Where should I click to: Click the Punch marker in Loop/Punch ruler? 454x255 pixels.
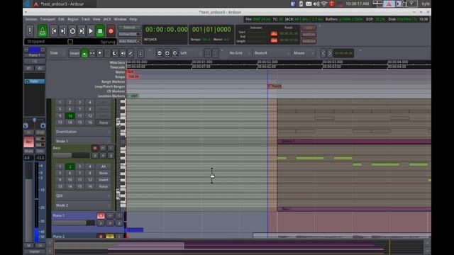click(275, 86)
